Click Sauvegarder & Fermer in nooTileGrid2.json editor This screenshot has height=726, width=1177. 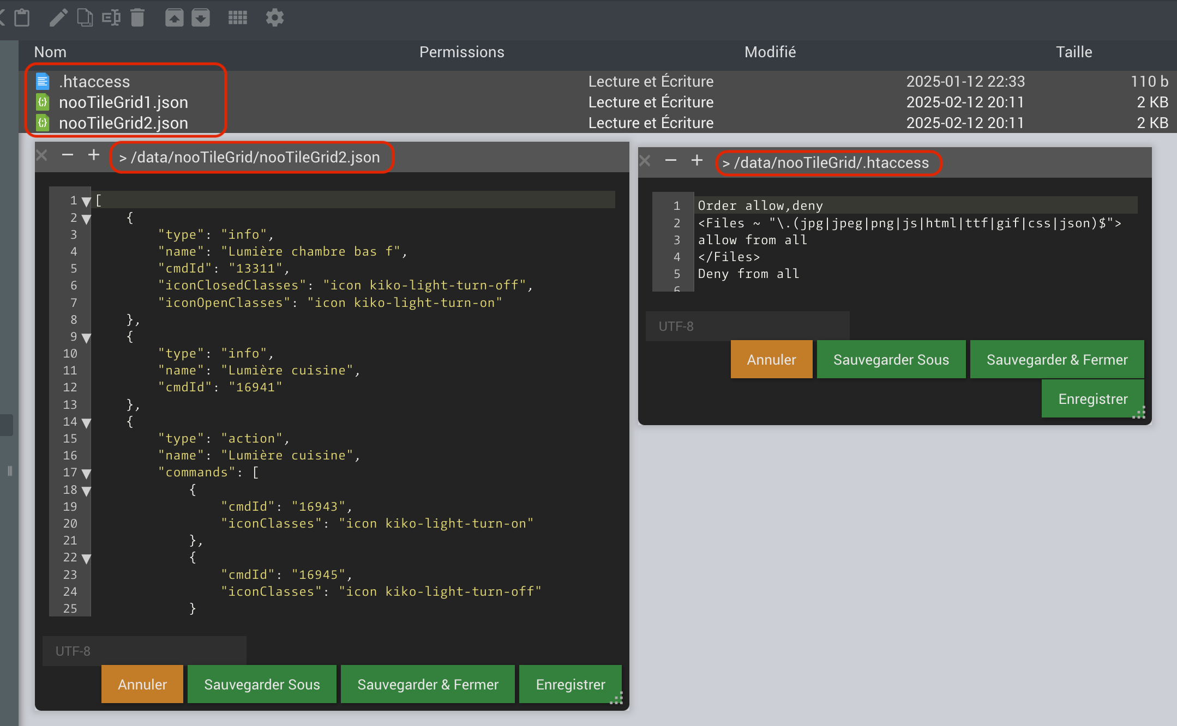pyautogui.click(x=428, y=684)
